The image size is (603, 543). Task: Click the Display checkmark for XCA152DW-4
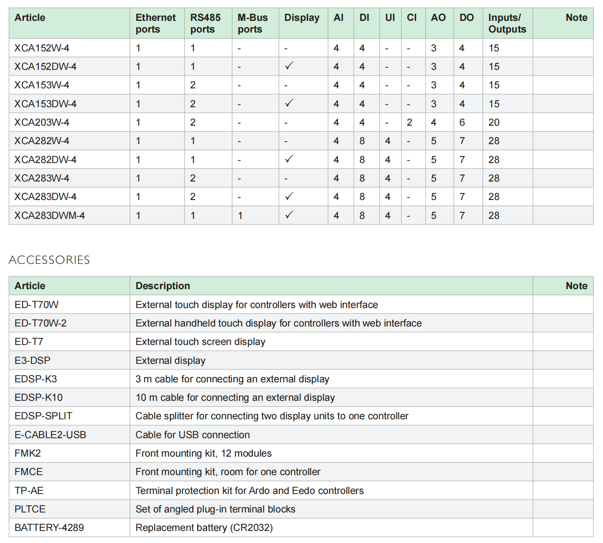(x=289, y=66)
